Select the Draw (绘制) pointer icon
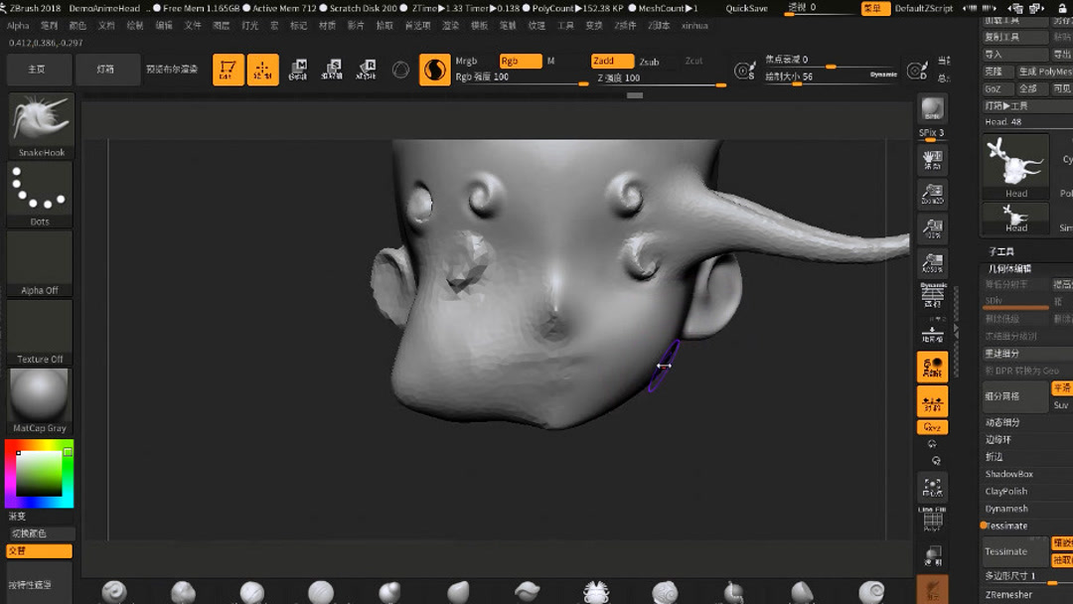Screen dimensions: 1073x604 (263, 70)
